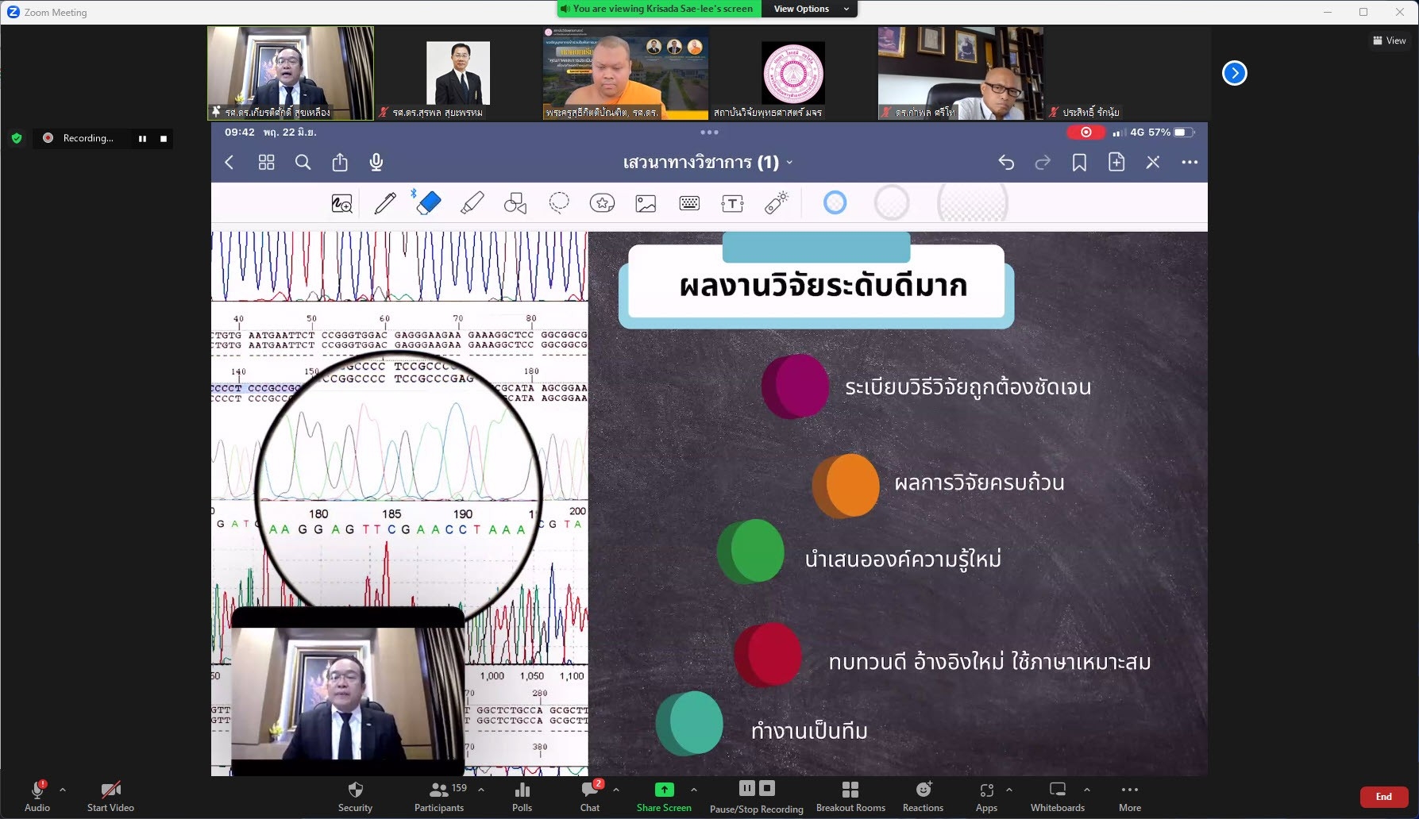Expand Whiteboards options caret
The image size is (1419, 819).
pyautogui.click(x=1087, y=790)
